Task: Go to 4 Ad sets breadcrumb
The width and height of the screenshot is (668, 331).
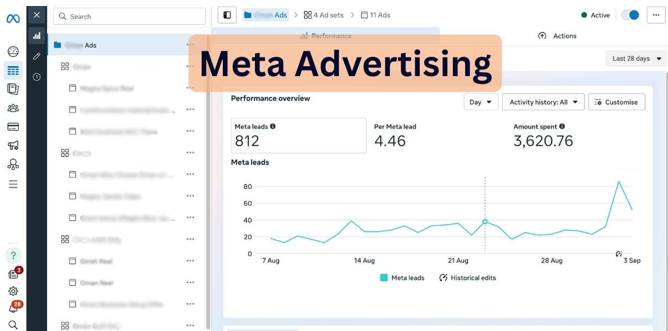Action: [x=323, y=15]
